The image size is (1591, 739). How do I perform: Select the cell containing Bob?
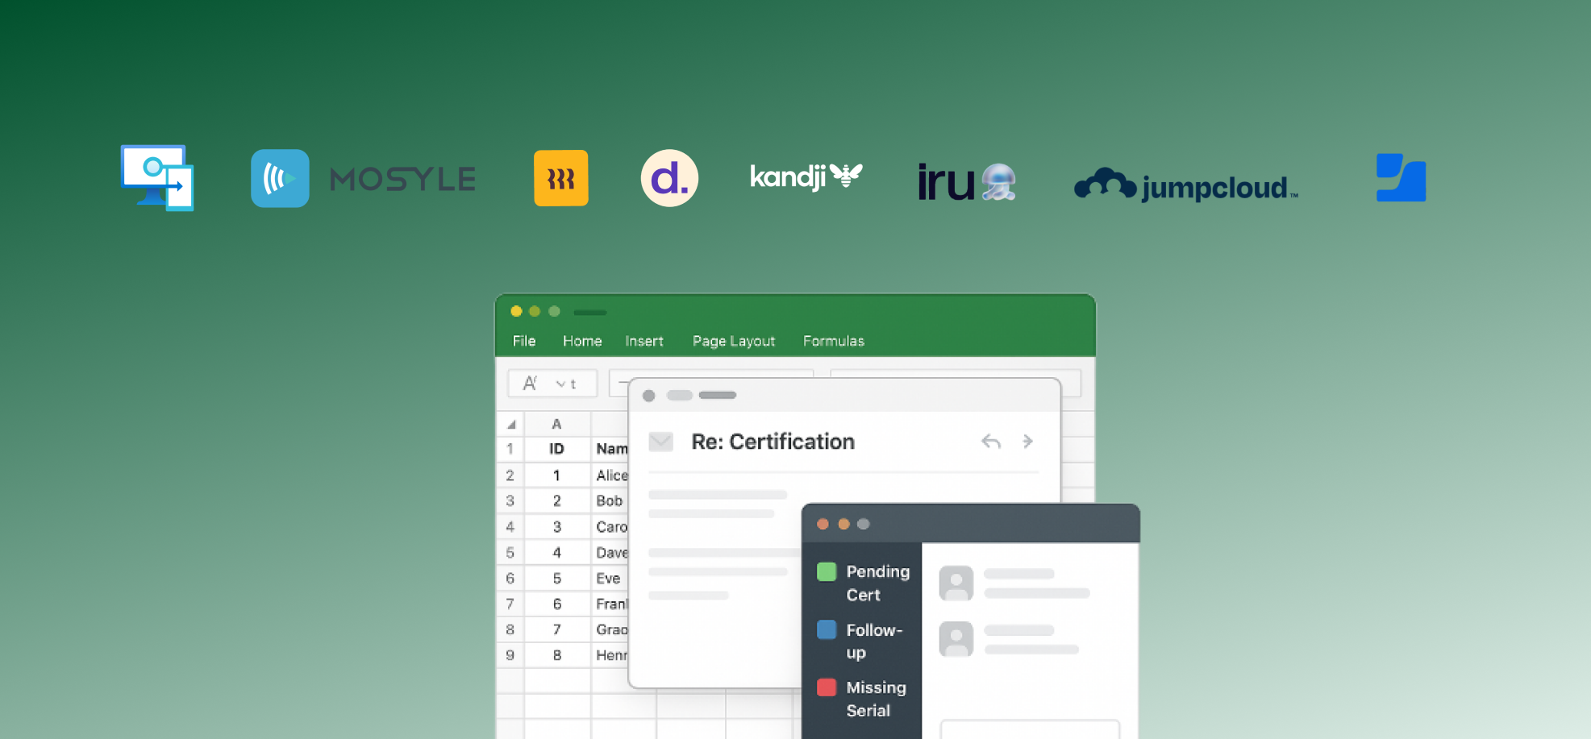[x=610, y=500]
